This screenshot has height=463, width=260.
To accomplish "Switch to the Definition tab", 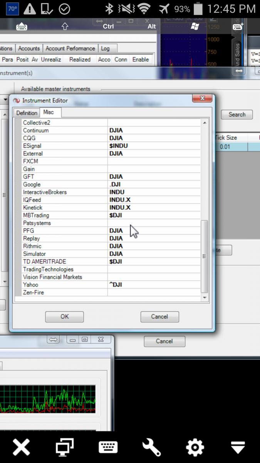I will 27,113.
